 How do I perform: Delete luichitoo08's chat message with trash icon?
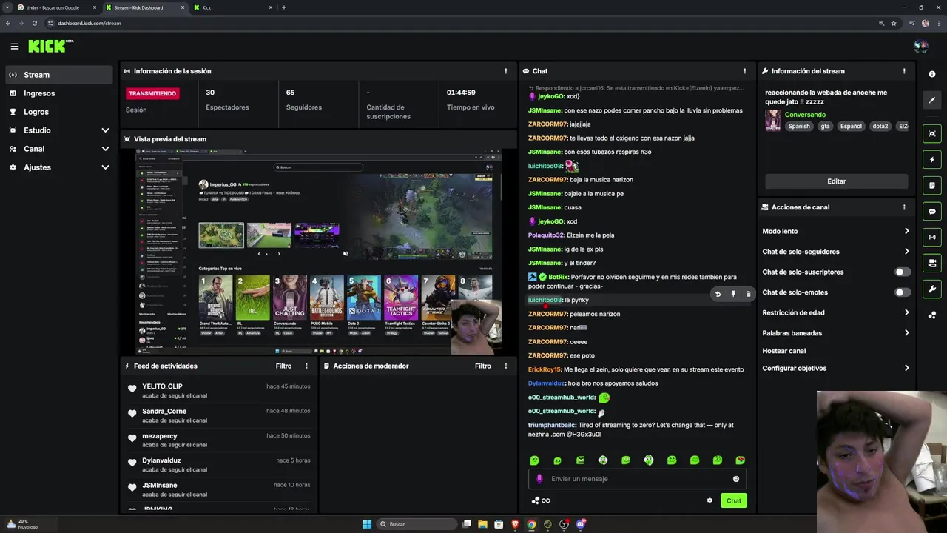pyautogui.click(x=748, y=294)
